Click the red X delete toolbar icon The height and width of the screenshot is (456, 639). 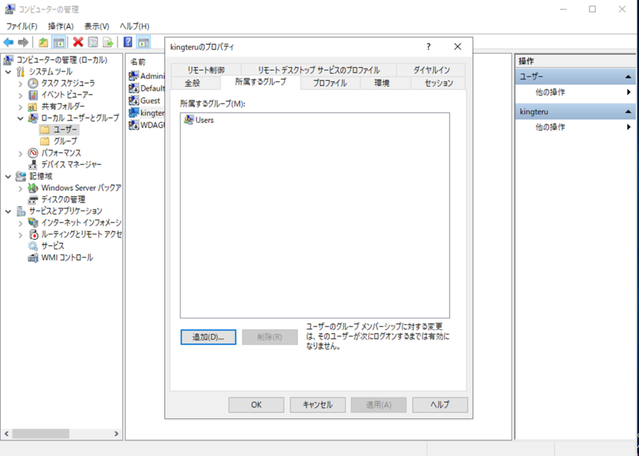(78, 42)
